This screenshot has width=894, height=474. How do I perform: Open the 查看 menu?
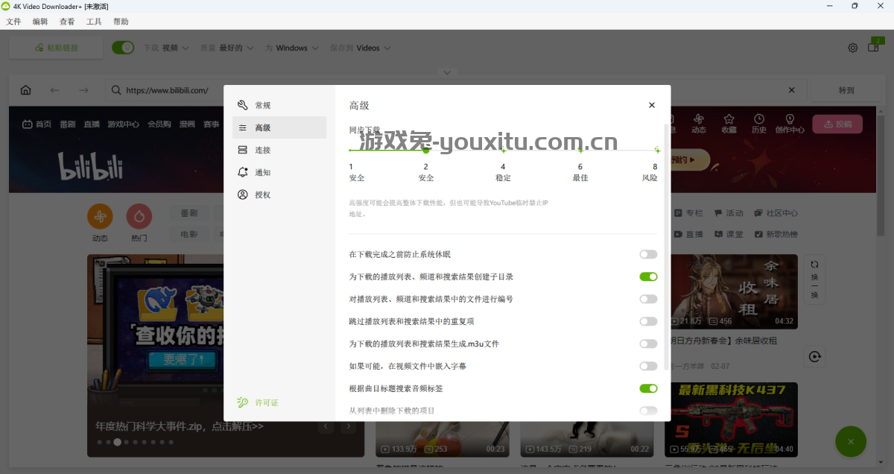tap(67, 22)
